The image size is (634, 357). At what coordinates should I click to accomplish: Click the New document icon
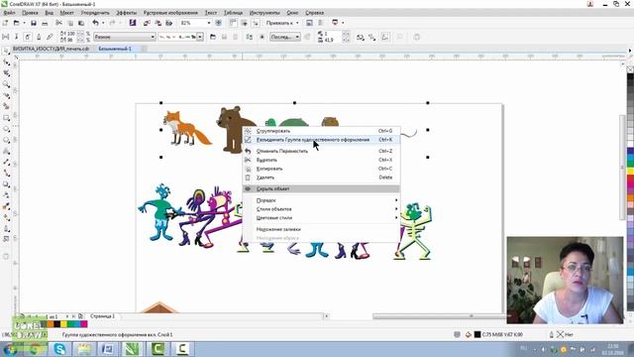[5, 23]
